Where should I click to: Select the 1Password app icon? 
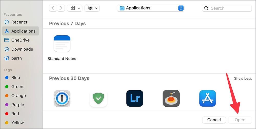coord(62,98)
